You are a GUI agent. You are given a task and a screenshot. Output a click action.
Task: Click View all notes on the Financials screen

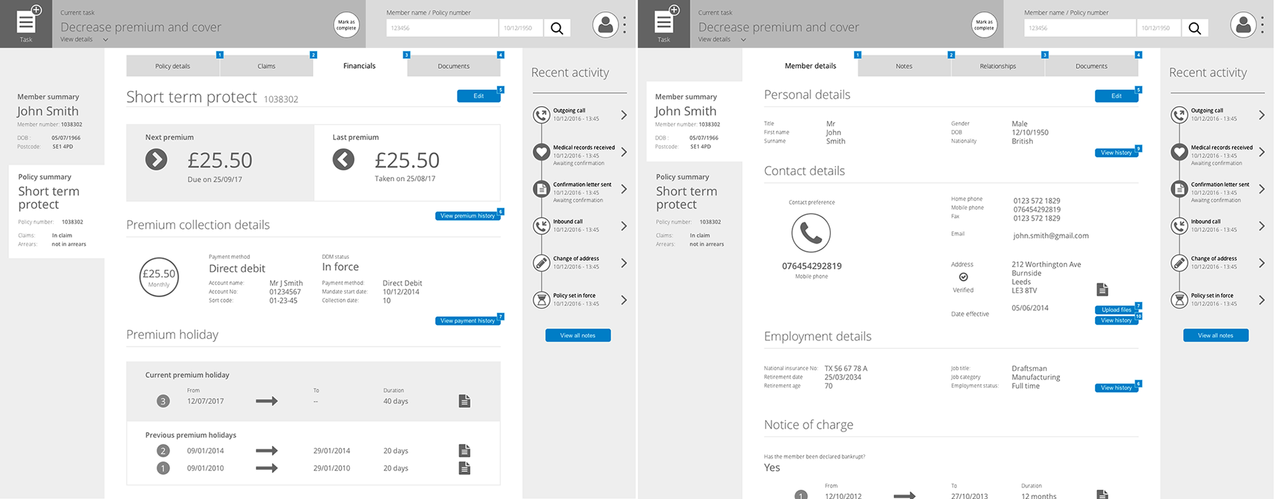coord(578,336)
